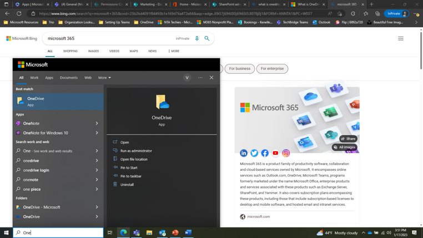
Task: Click All images button
Action: (x=345, y=147)
